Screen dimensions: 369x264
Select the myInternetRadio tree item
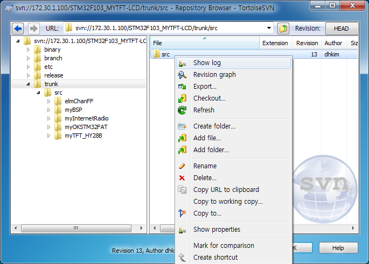point(87,118)
